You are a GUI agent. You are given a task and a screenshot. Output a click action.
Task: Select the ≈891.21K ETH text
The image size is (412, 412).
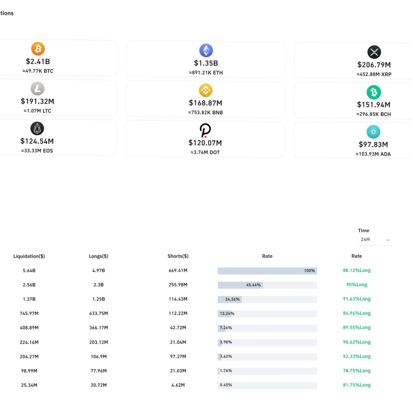(206, 73)
